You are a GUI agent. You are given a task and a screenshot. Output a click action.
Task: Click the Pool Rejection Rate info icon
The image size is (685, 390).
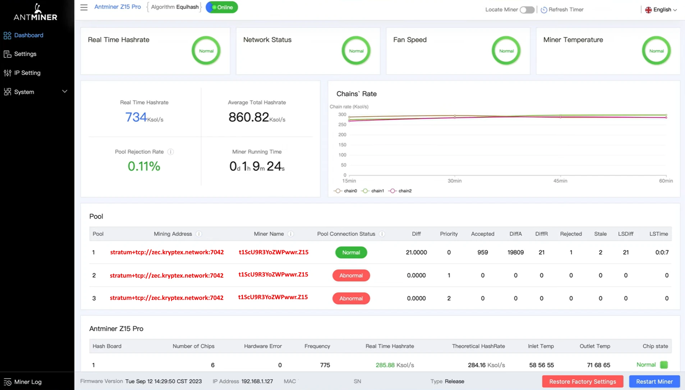(171, 152)
